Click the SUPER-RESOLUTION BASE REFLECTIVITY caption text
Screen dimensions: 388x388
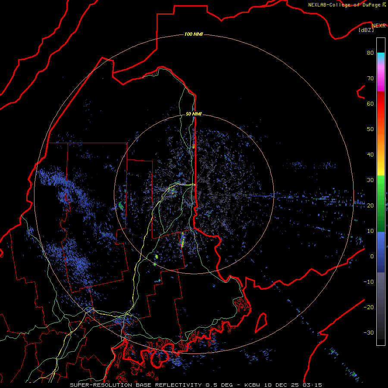[136, 385]
